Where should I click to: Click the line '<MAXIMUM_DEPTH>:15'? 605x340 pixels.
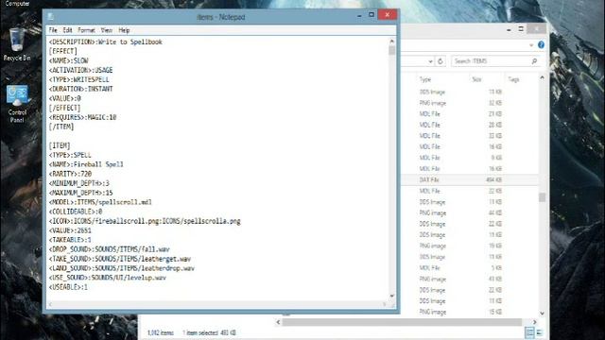pyautogui.click(x=80, y=193)
